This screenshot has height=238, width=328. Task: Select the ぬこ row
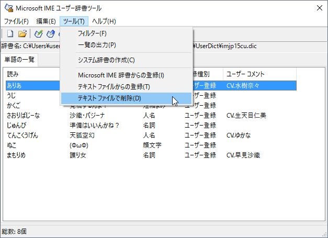coord(151,145)
